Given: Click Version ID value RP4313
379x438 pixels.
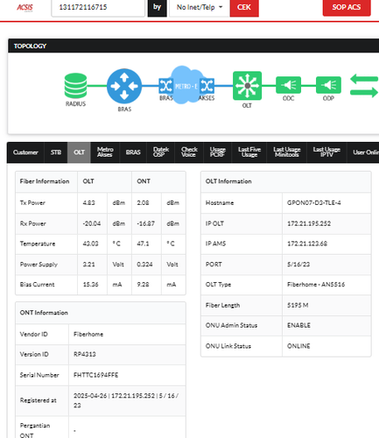Looking at the screenshot, I should (85, 354).
